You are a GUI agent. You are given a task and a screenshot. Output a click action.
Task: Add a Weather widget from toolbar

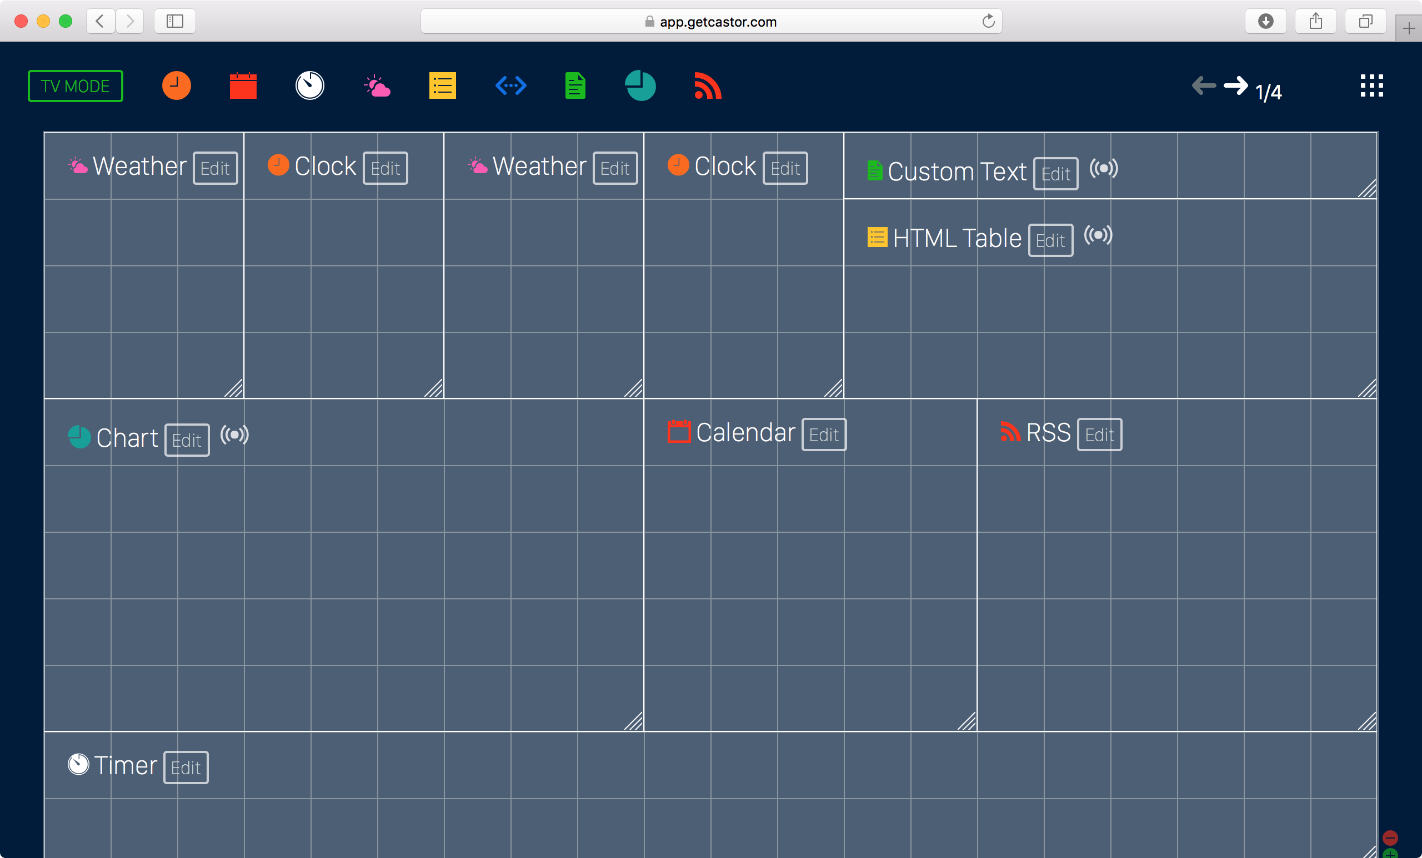[377, 87]
